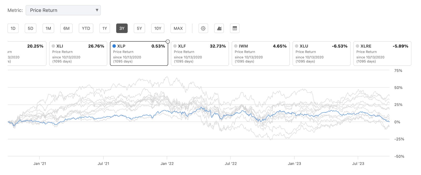Click the gray XLF color dot
421x175 pixels.
click(175, 46)
